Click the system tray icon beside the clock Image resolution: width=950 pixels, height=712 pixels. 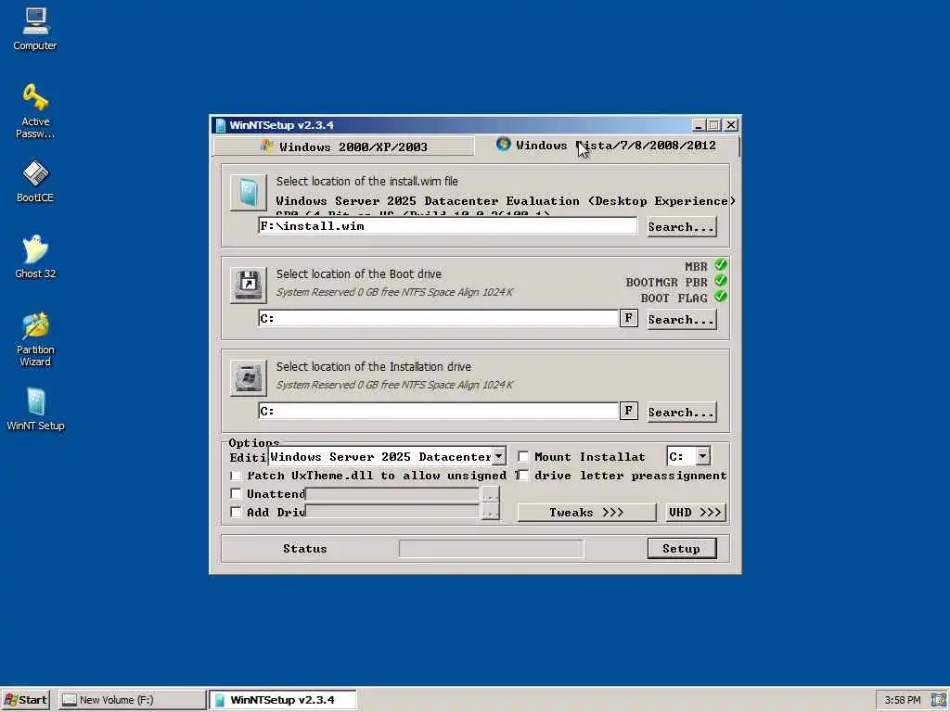click(938, 700)
